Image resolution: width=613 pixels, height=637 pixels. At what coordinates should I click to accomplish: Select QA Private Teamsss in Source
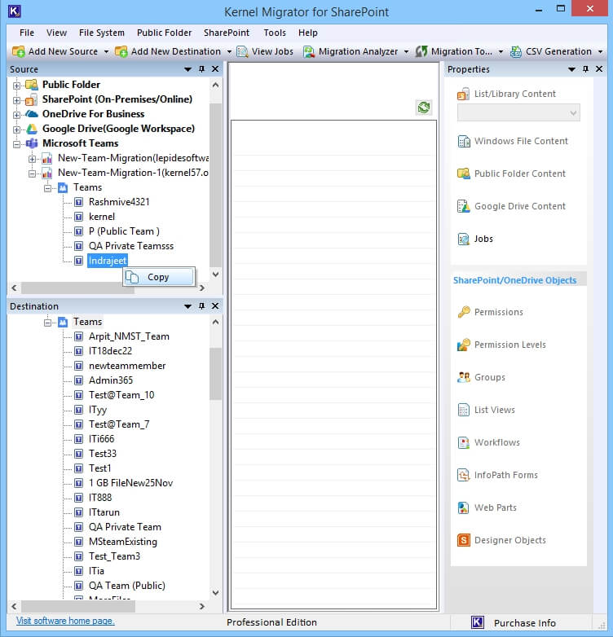(x=131, y=246)
